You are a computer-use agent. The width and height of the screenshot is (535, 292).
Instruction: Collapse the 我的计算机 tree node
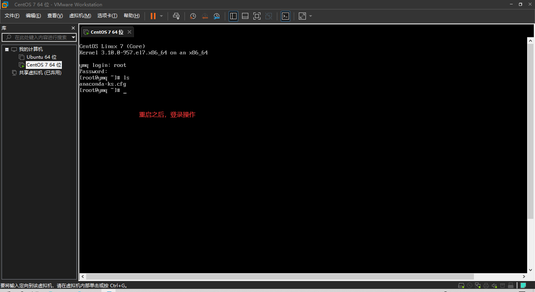[7, 49]
